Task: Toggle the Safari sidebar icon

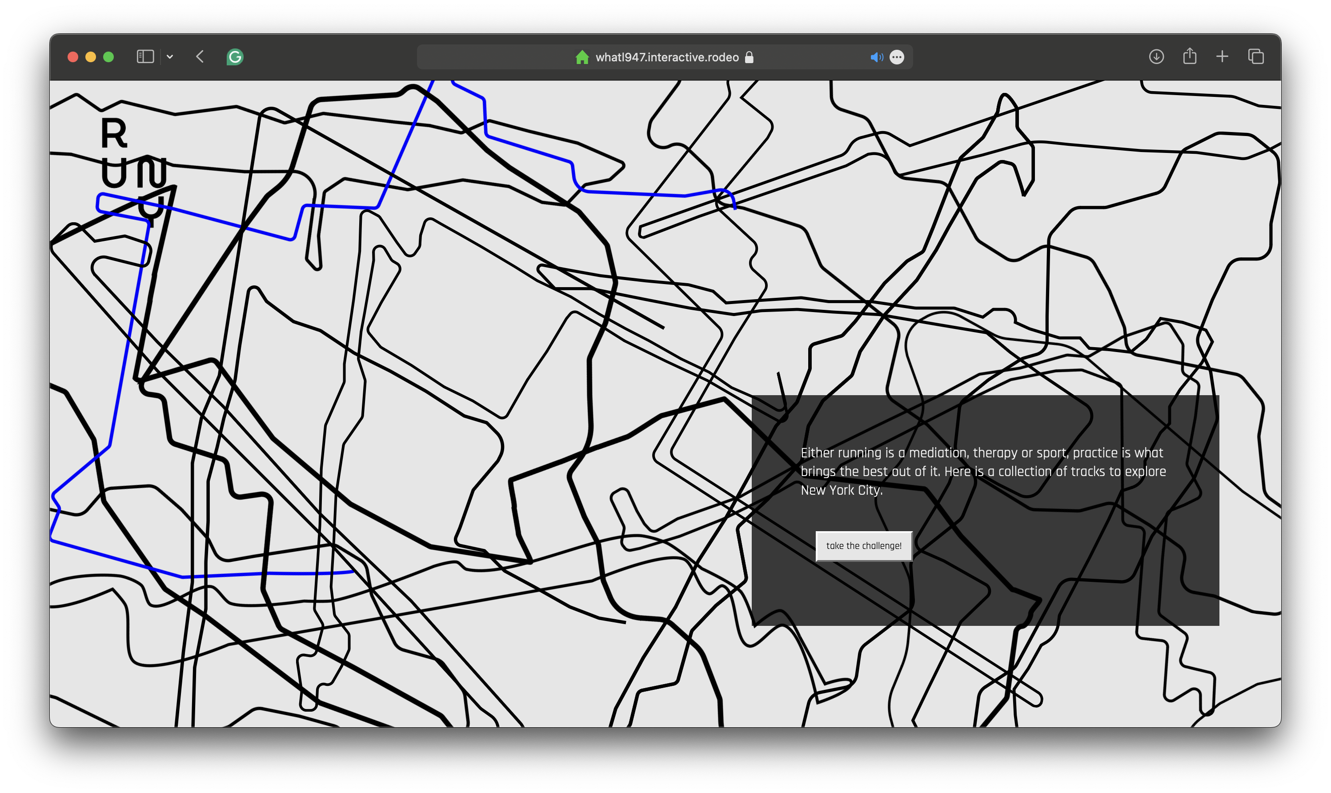Action: (x=145, y=56)
